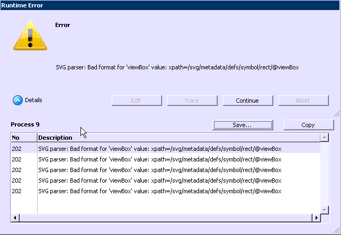Copy the error messages with Copy
This screenshot has width=341, height=235.
[x=308, y=125]
